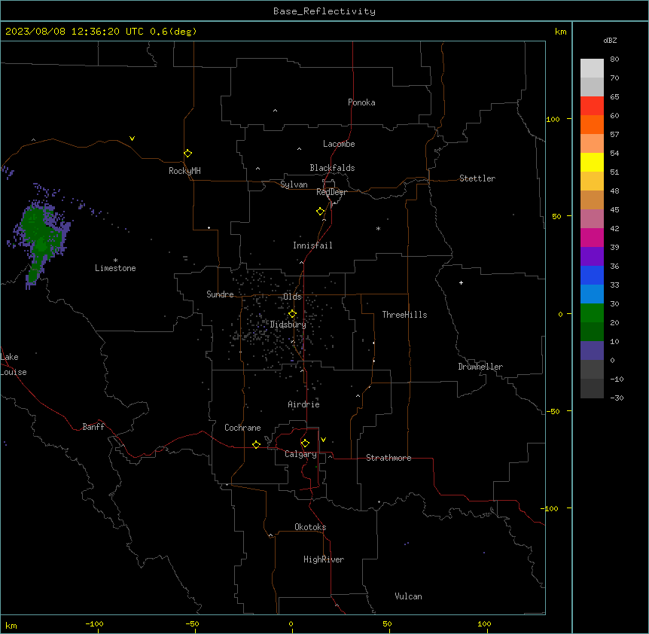The image size is (649, 634).
Task: Click the yellow V marker east of Calgary
Action: [x=323, y=440]
